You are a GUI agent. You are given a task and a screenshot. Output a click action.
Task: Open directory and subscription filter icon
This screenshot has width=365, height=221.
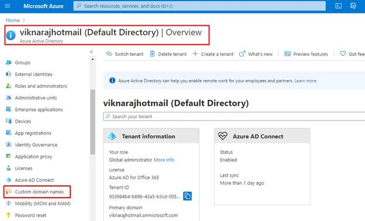click(353, 6)
